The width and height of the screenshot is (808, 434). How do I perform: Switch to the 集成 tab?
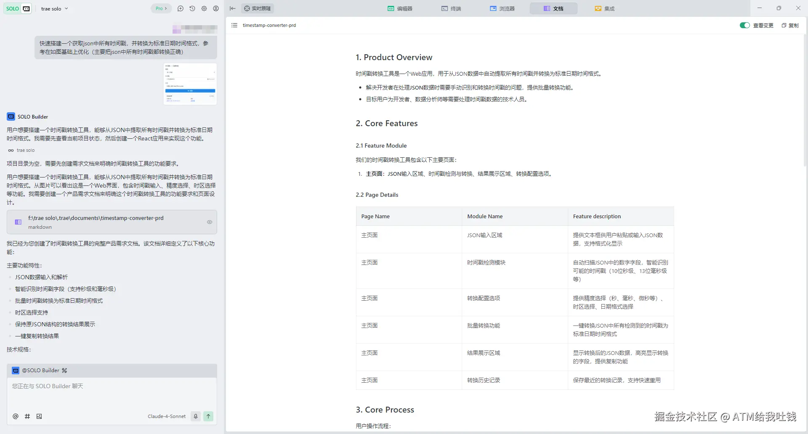point(605,8)
